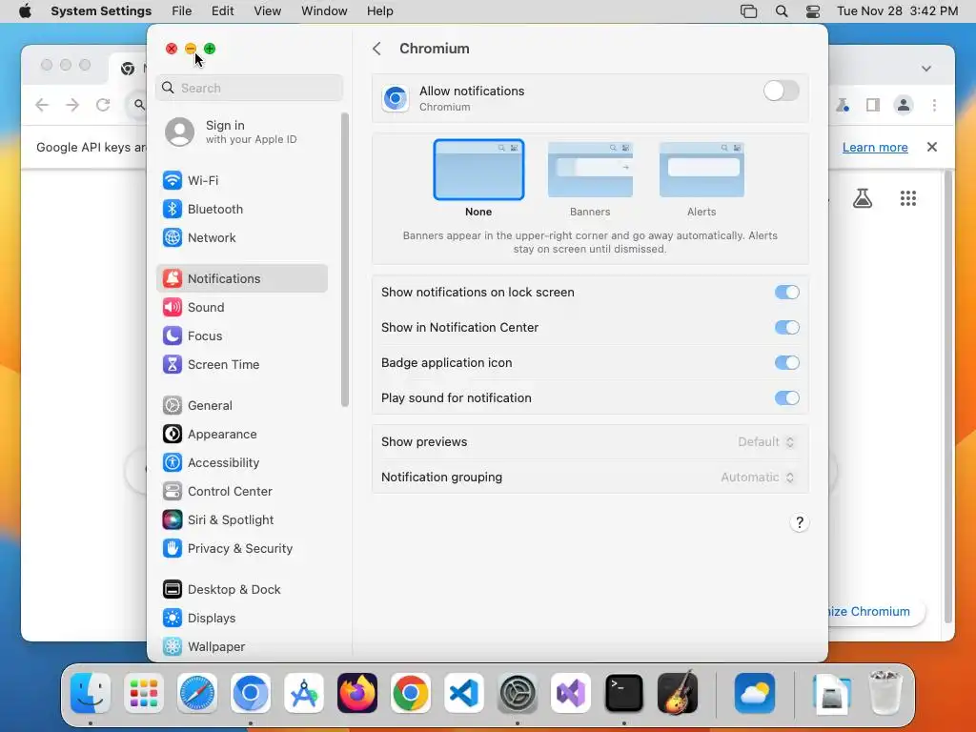
Task: Click Sign in with your Apple ID
Action: pos(241,132)
